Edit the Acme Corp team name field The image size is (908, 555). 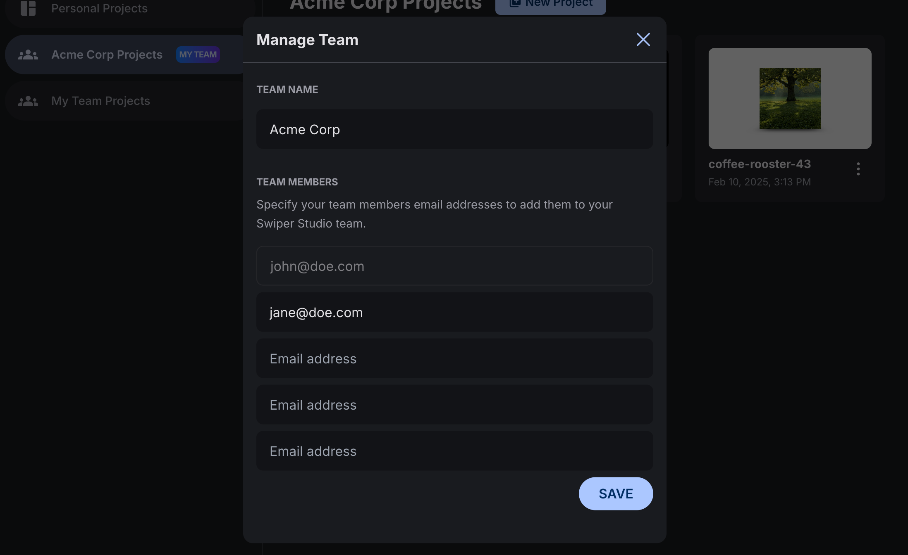[x=454, y=129]
